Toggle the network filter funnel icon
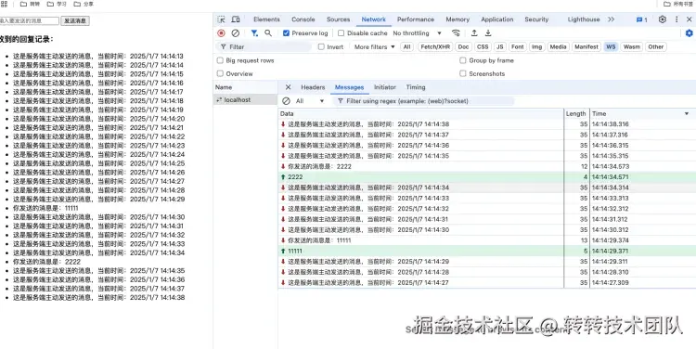The width and height of the screenshot is (696, 349). pyautogui.click(x=254, y=33)
